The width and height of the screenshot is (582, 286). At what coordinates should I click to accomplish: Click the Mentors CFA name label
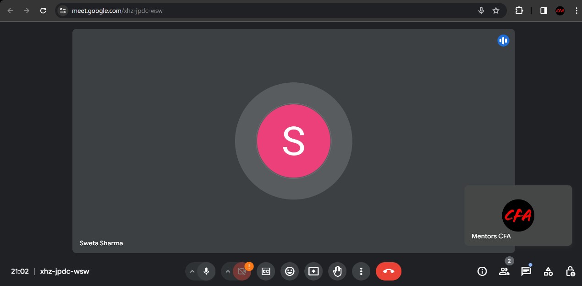point(491,236)
